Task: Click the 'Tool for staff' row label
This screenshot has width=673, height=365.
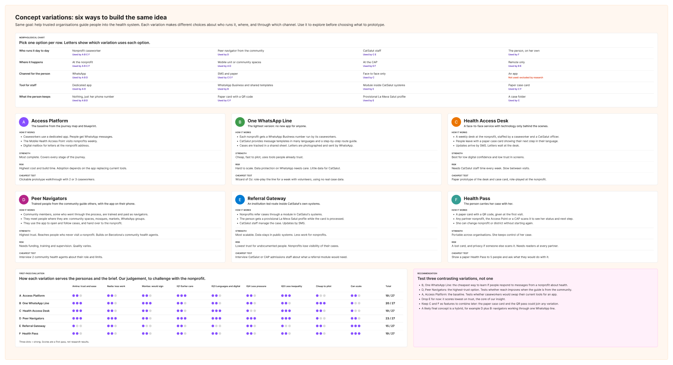Action: coord(28,85)
